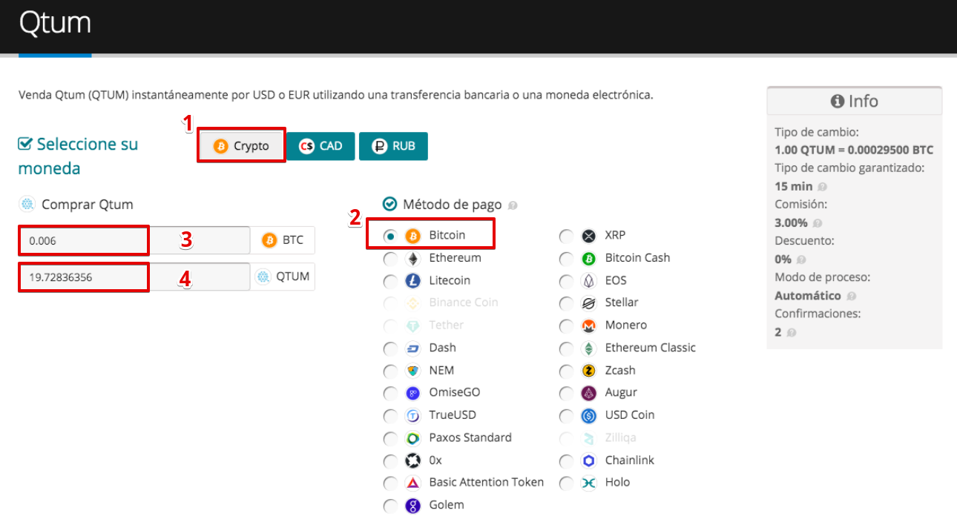This screenshot has width=957, height=522.
Task: Click the Golem logo icon
Action: point(413,506)
